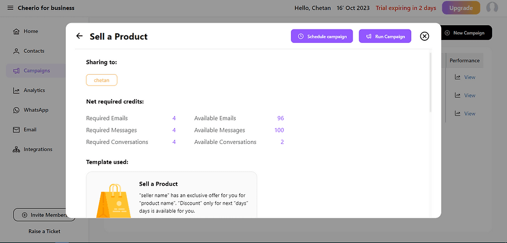Click the Email envelope icon
This screenshot has height=243, width=507.
pos(16,130)
